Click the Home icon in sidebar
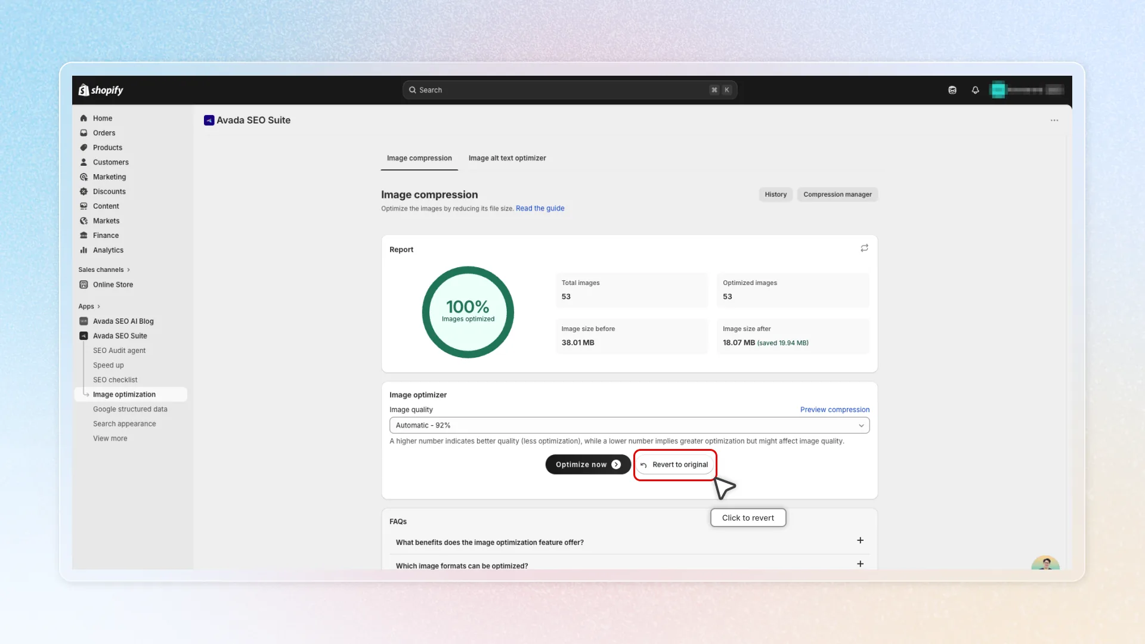Screen dimensions: 1145x644 click(83, 118)
